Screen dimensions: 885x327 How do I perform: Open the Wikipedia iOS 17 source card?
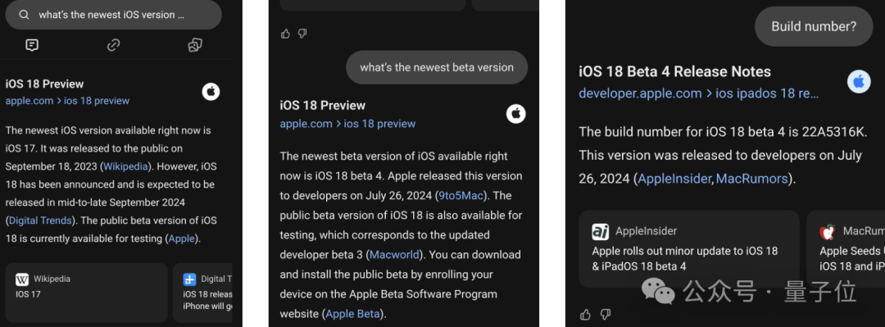click(87, 293)
